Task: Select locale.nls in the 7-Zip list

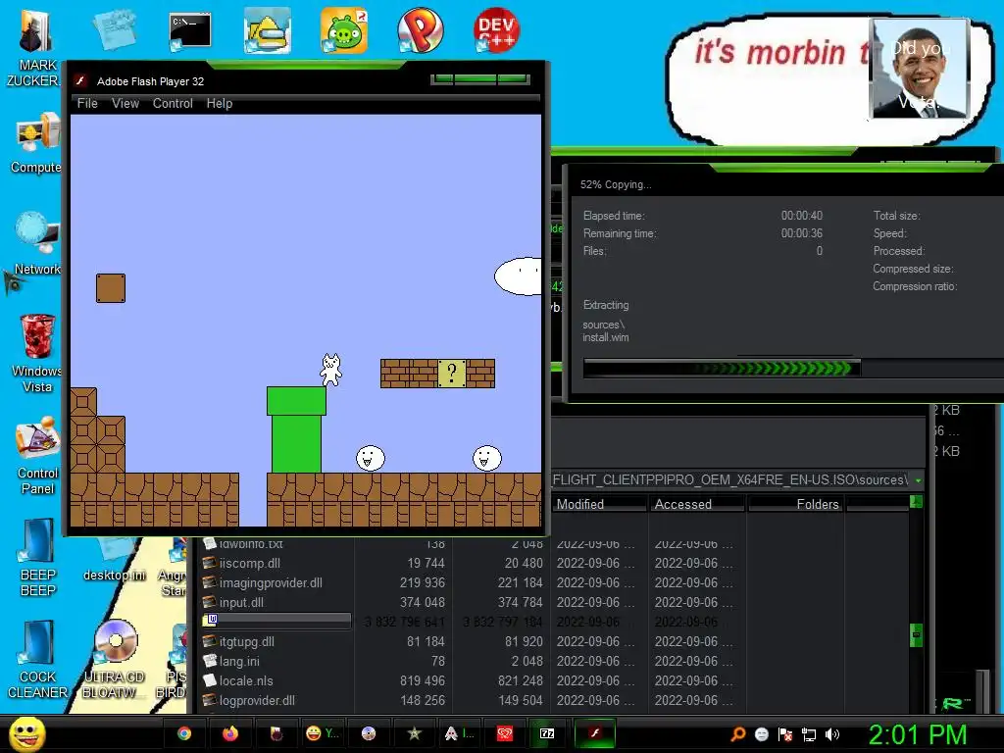Action: click(246, 680)
